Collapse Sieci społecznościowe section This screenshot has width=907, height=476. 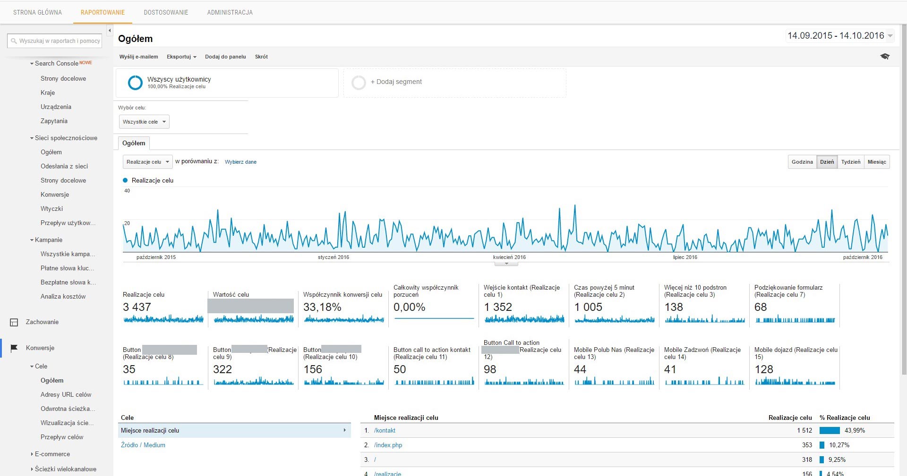pyautogui.click(x=32, y=138)
